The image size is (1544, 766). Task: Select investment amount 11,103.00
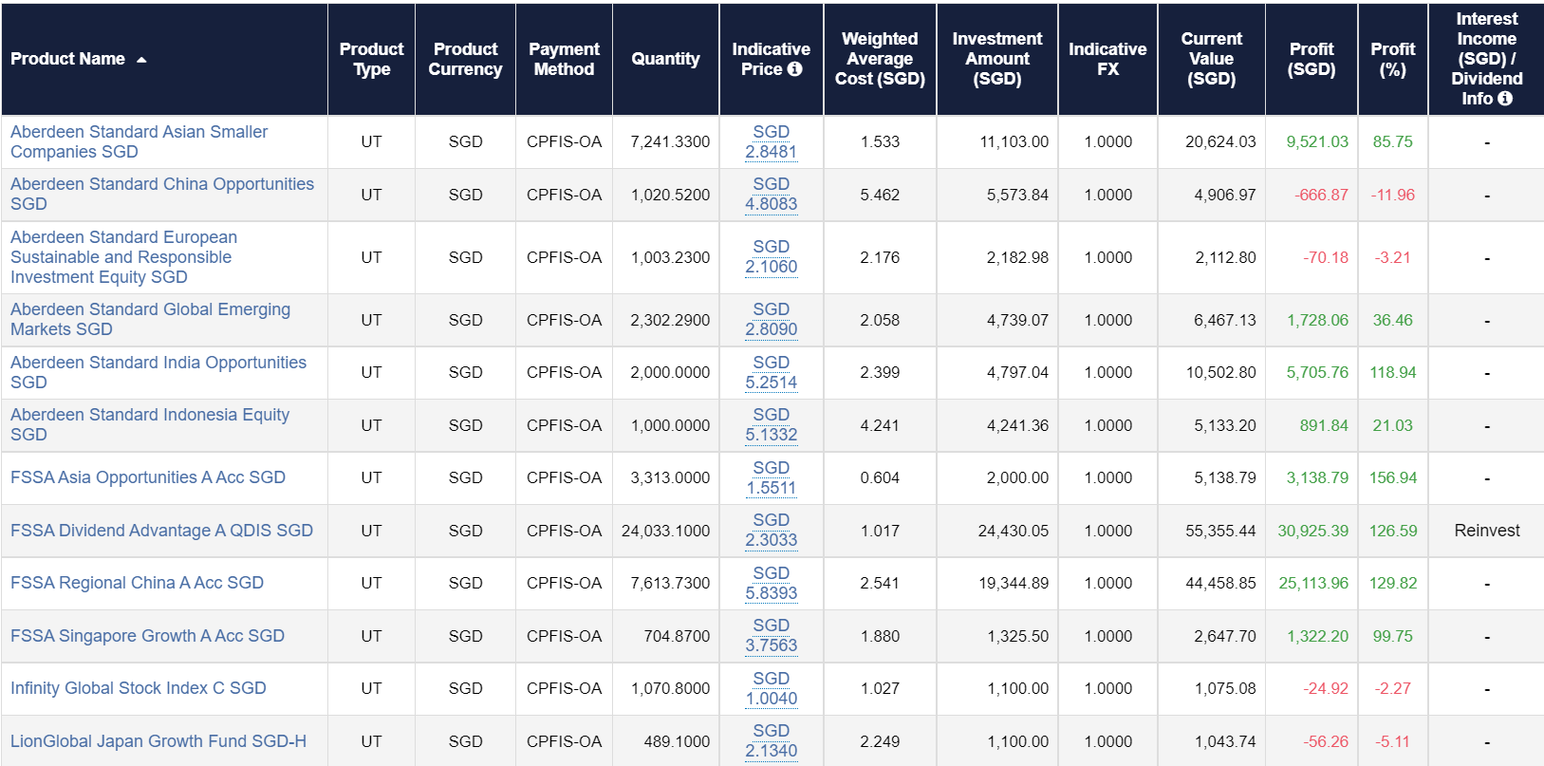pos(1014,141)
